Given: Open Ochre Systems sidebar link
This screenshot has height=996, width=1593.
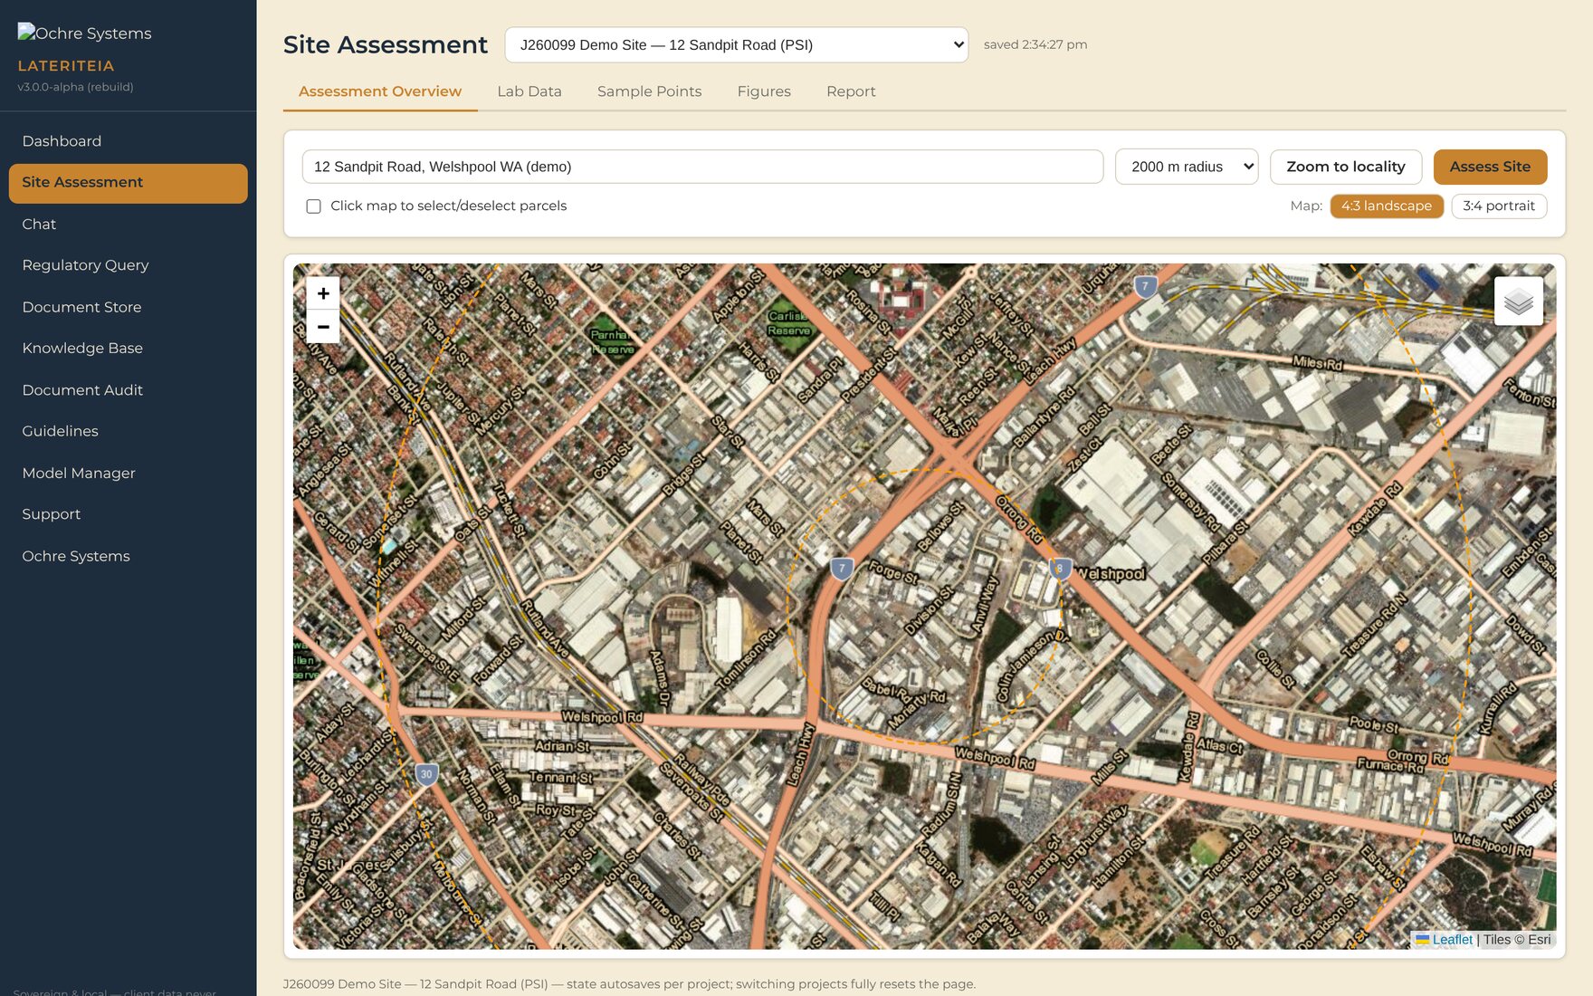Looking at the screenshot, I should tap(128, 556).
